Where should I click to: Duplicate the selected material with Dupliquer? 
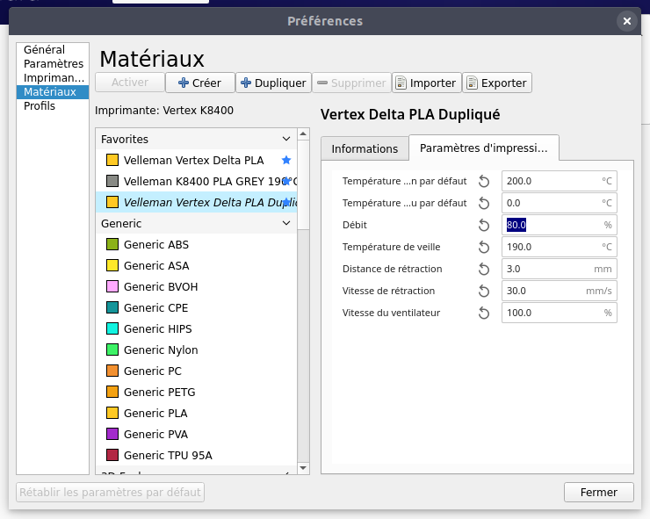tap(273, 83)
